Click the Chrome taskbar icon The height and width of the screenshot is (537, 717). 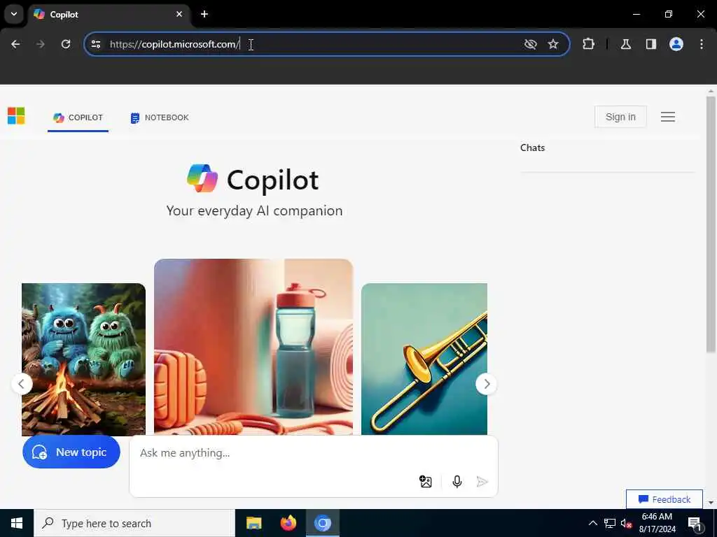322,523
